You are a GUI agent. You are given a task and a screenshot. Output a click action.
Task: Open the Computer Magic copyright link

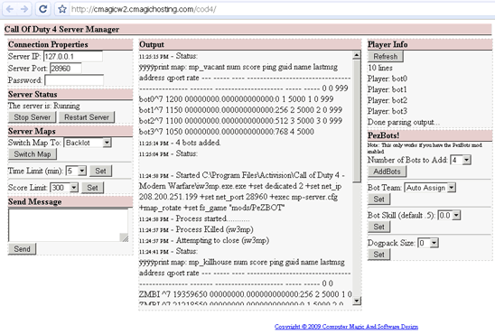[346, 327]
